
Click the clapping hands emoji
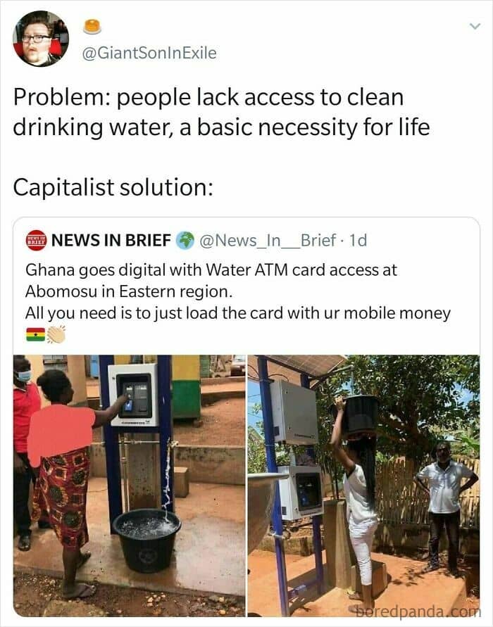pyautogui.click(x=56, y=335)
